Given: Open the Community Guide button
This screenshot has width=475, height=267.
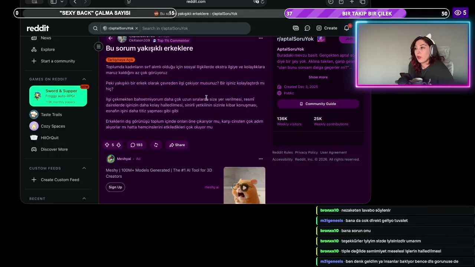Looking at the screenshot, I should pyautogui.click(x=318, y=104).
